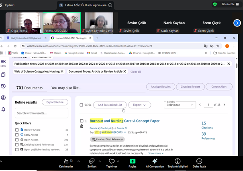Click next arrow in participant video strip

[237, 23]
